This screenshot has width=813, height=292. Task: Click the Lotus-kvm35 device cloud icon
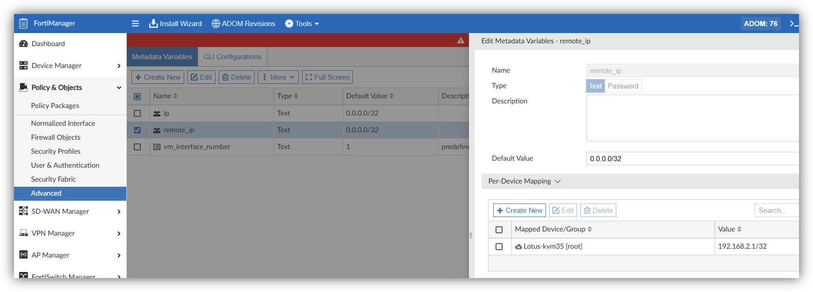[518, 247]
